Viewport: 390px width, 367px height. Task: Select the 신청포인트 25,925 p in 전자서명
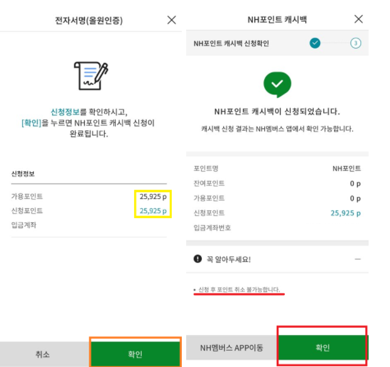click(x=153, y=211)
